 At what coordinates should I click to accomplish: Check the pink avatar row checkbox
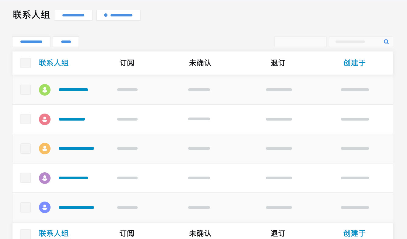click(26, 119)
